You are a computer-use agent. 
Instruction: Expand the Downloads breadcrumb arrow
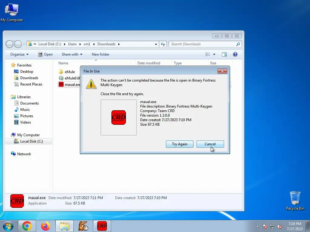[119, 44]
